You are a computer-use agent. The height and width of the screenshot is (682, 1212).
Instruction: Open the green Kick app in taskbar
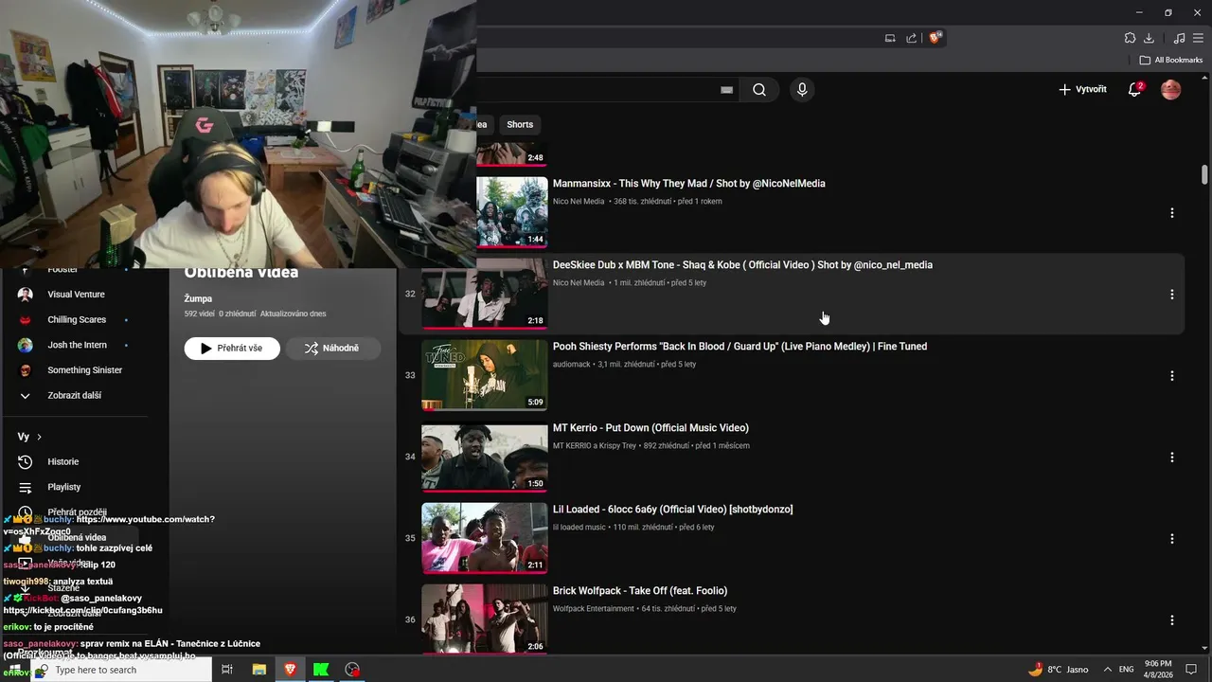pos(321,670)
